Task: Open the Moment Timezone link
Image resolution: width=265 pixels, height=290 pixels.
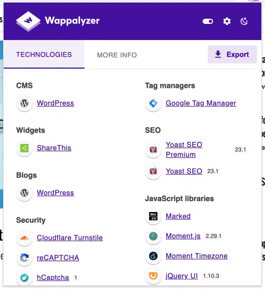Action: coord(196,256)
